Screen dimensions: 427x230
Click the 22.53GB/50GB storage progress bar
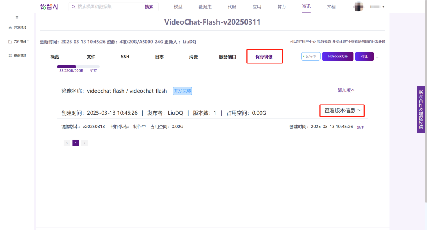coord(78,67)
